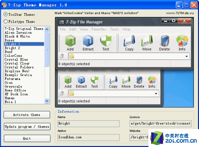199x147 pixels.
Task: Click the Theme Manager palette icon in title bar
Action: pyautogui.click(x=4, y=5)
